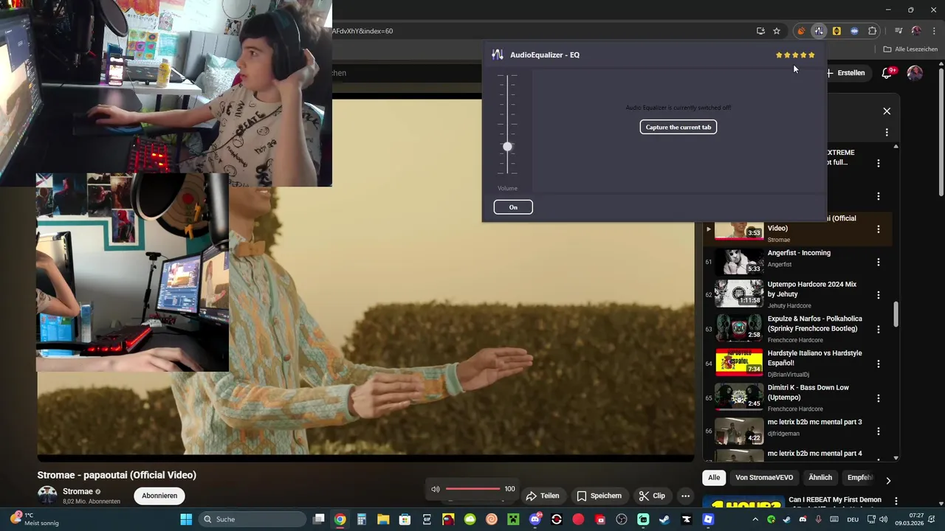Click the blue waveform extension icon
Image resolution: width=945 pixels, height=531 pixels.
click(x=854, y=31)
